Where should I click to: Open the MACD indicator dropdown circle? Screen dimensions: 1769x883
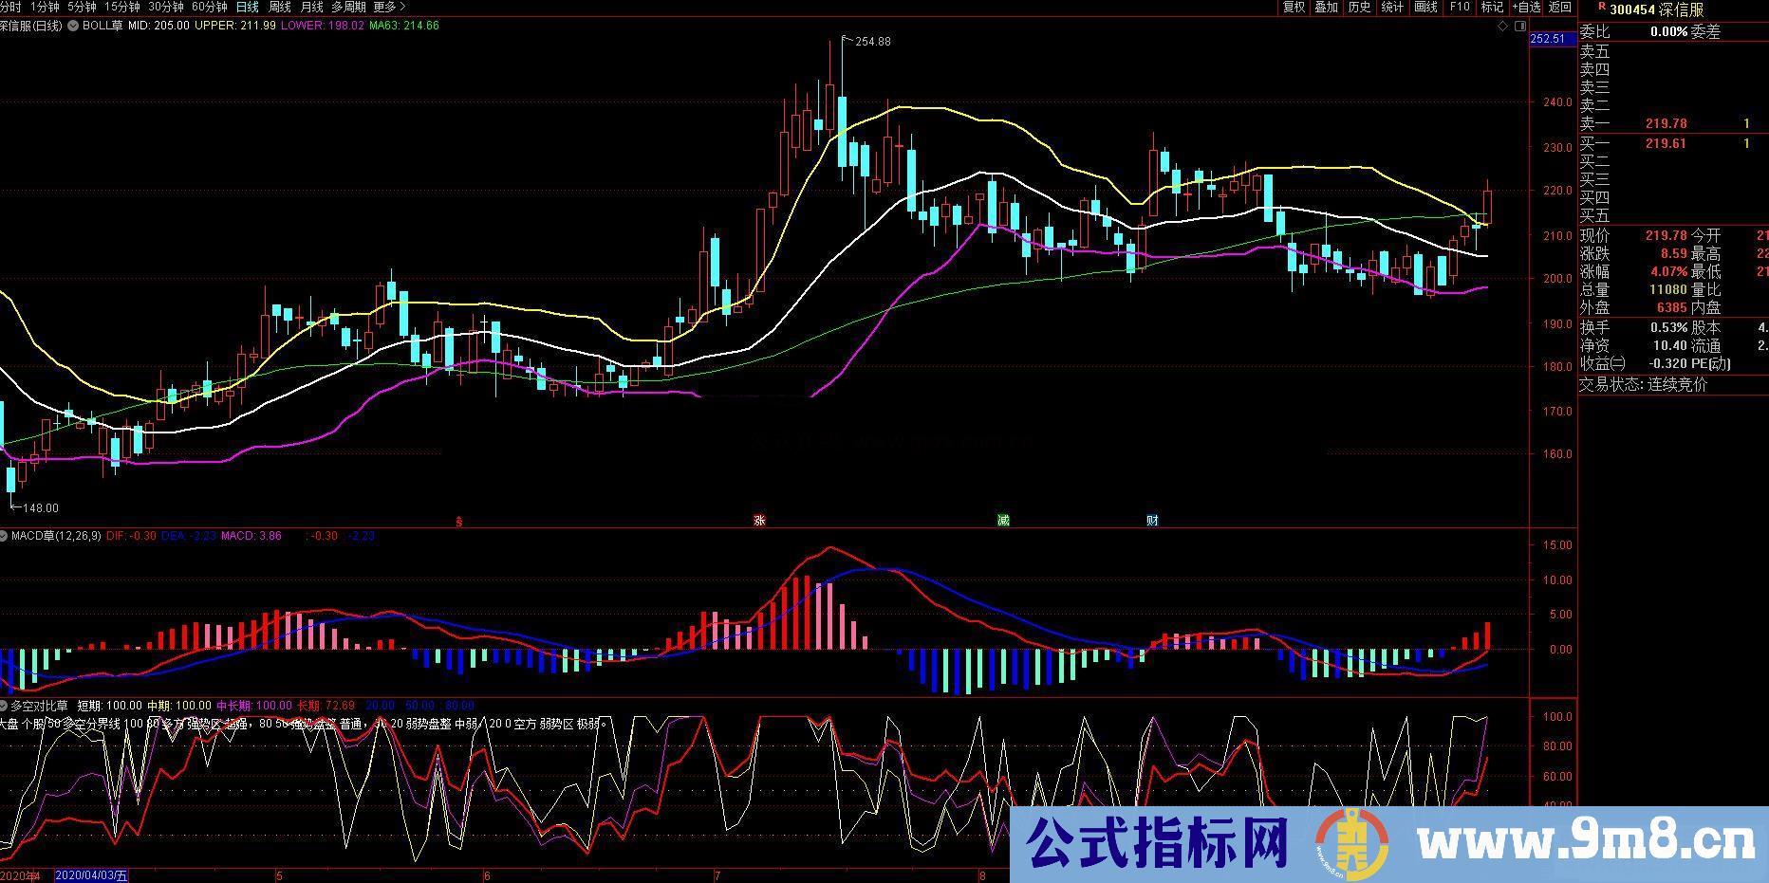click(4, 536)
